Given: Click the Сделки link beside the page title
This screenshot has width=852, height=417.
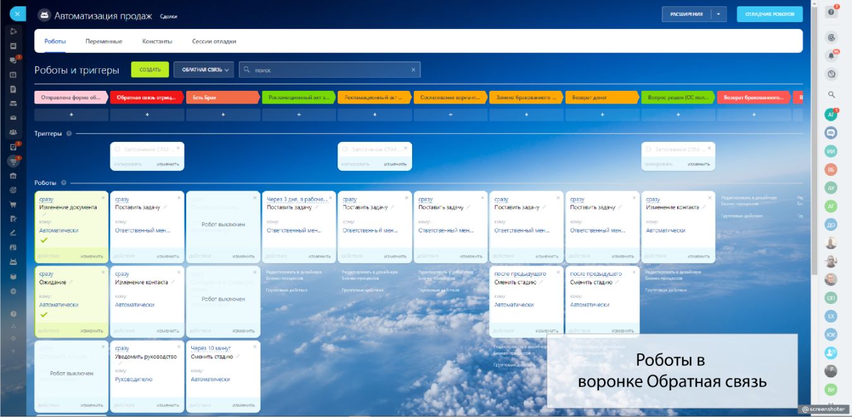Looking at the screenshot, I should coord(169,17).
